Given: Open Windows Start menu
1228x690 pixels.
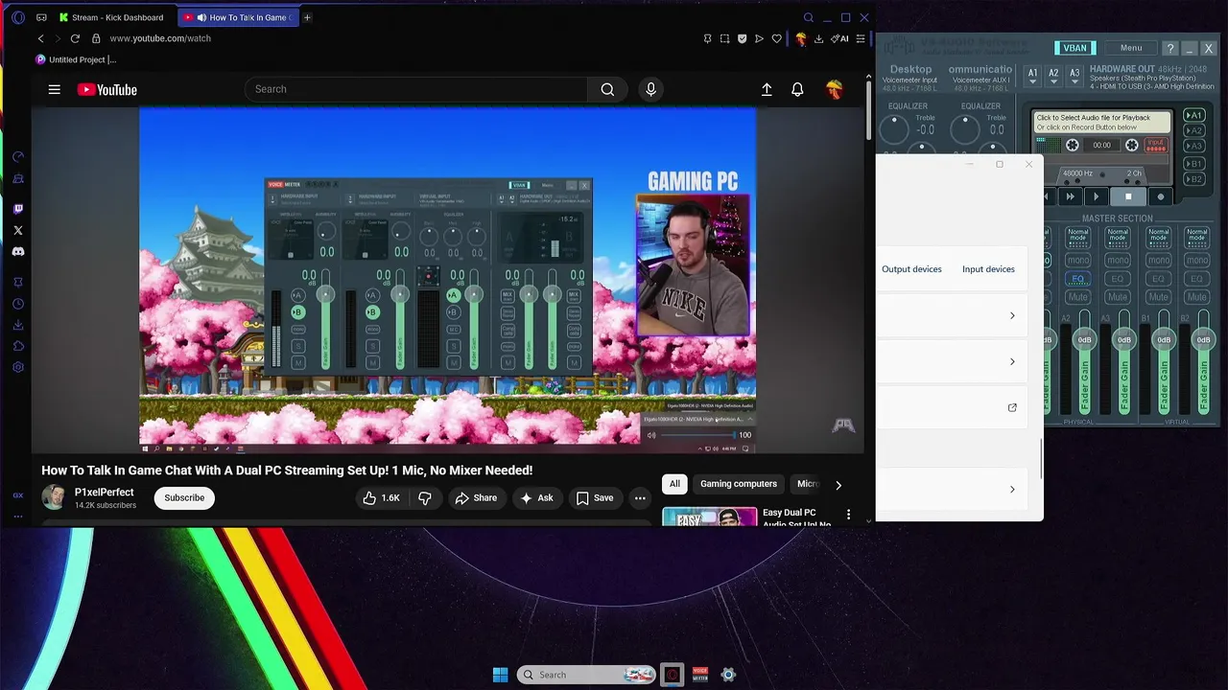Looking at the screenshot, I should coord(500,675).
